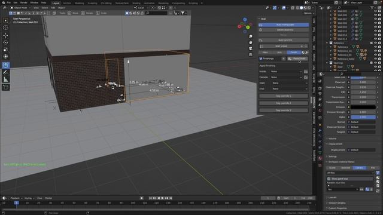Select the Select Box tool

pyautogui.click(x=5, y=21)
